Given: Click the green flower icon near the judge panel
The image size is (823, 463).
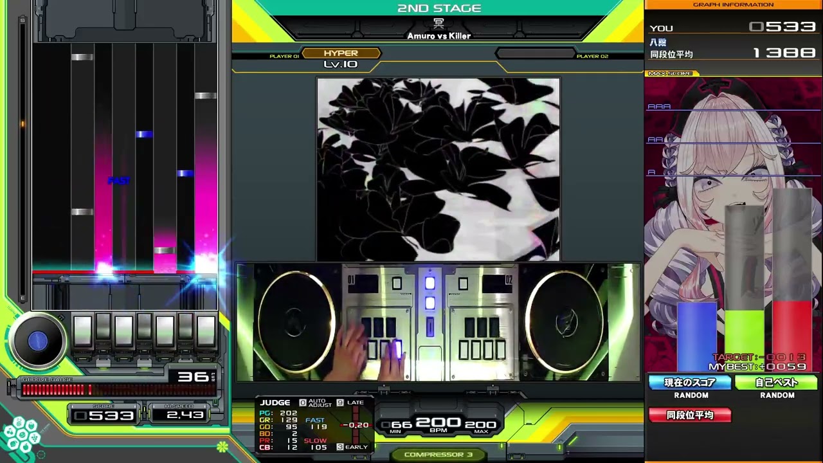Looking at the screenshot, I should (222, 446).
